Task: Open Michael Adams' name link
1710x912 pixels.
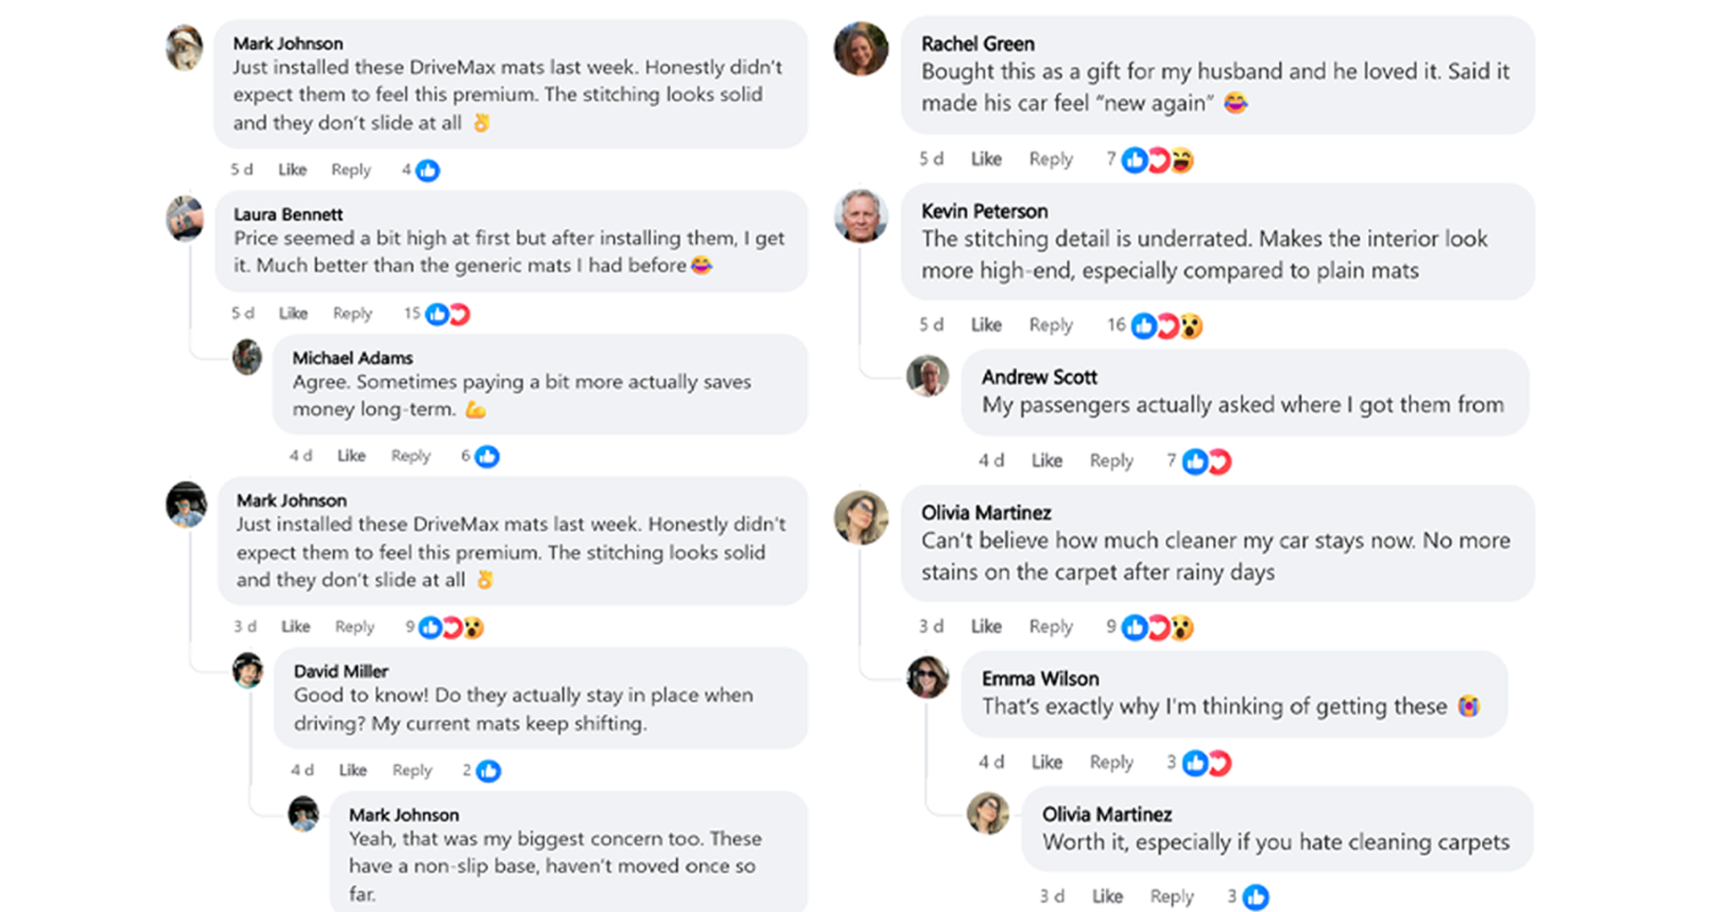Action: [x=353, y=358]
